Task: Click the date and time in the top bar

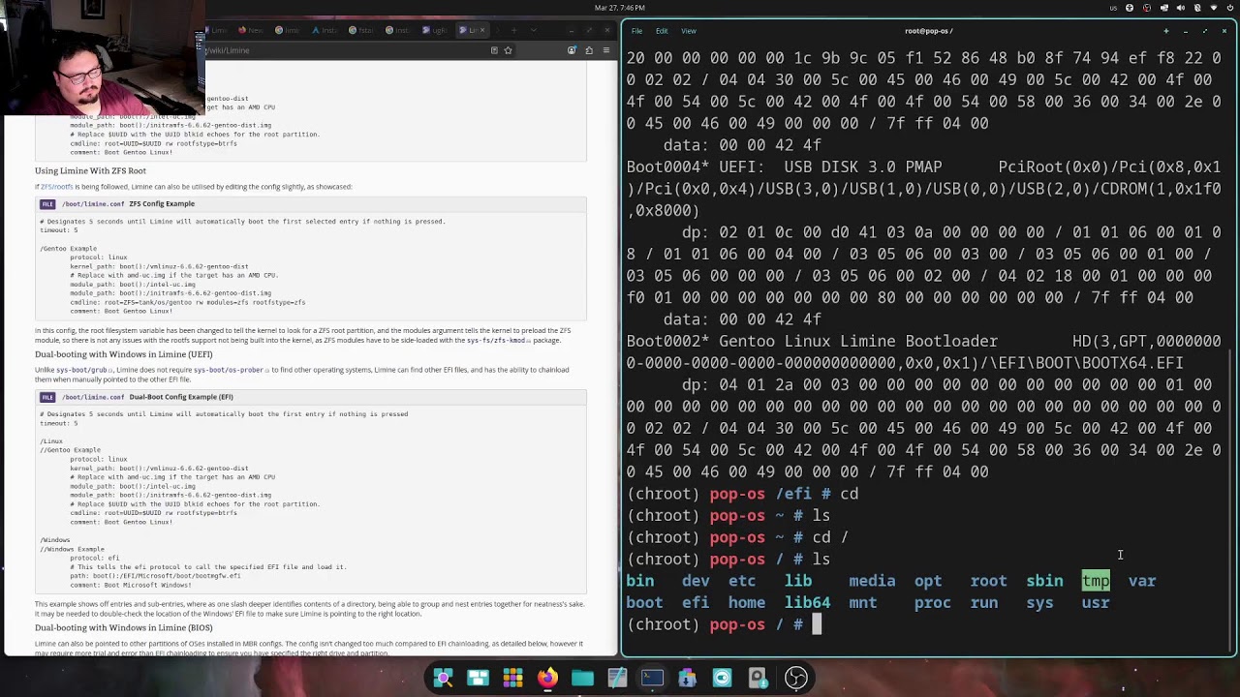Action: pos(620,8)
